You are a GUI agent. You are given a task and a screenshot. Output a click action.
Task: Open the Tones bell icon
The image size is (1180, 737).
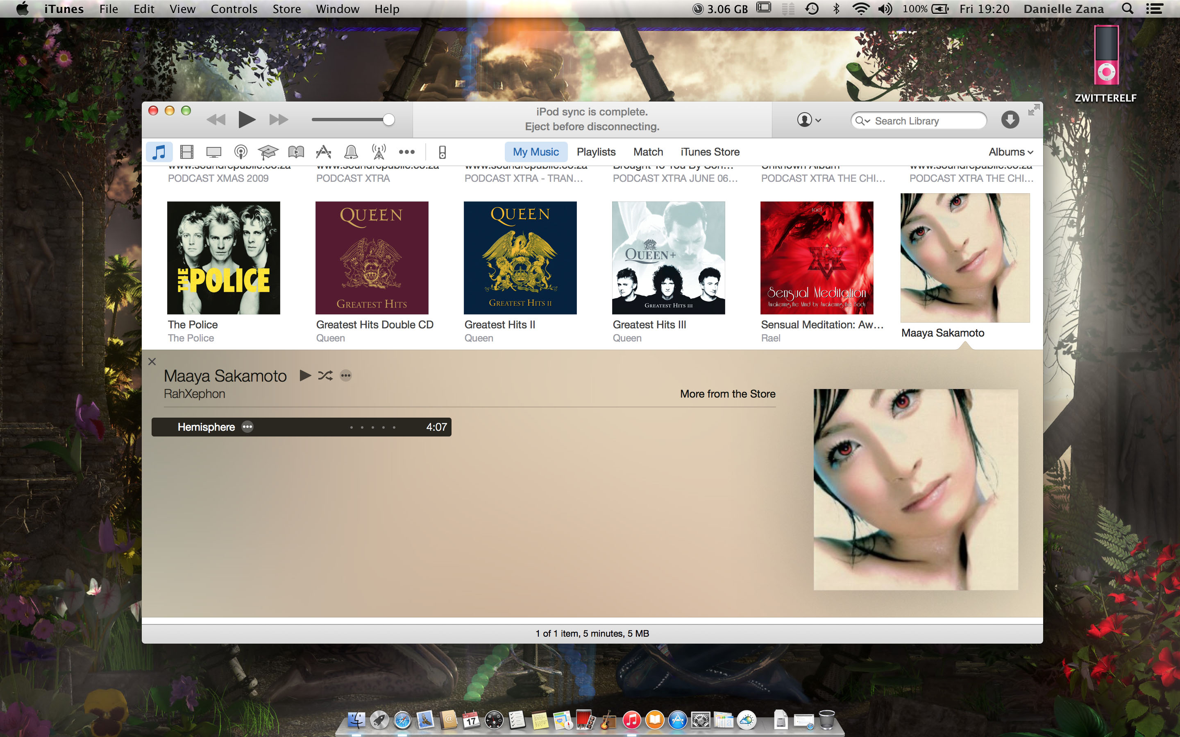[351, 152]
